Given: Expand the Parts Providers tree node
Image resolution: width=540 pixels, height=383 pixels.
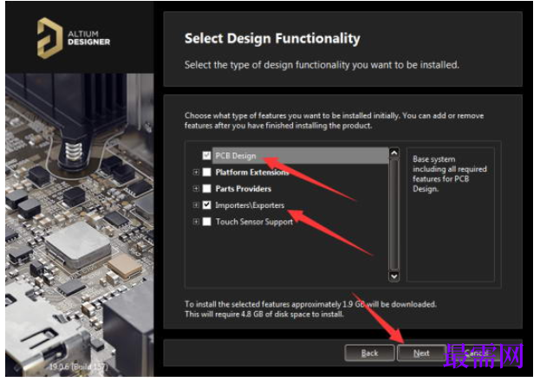Looking at the screenshot, I should pyautogui.click(x=196, y=188).
